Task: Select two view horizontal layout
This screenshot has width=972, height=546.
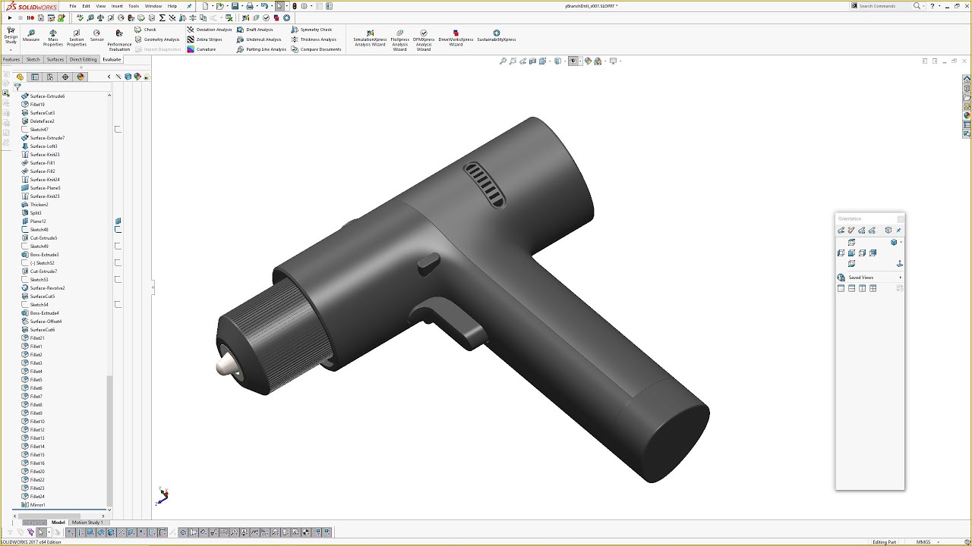Action: point(851,288)
